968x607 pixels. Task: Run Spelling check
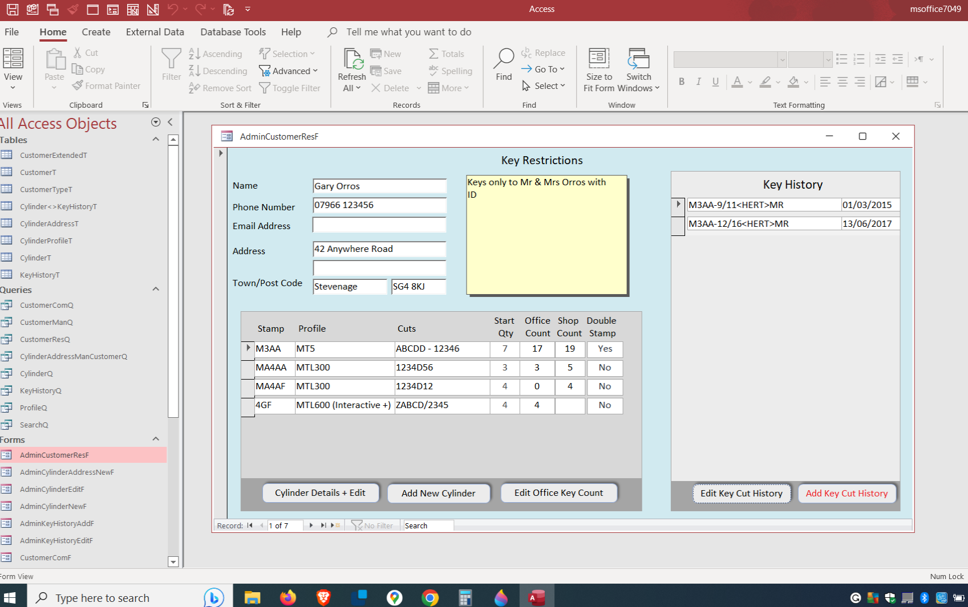click(450, 71)
